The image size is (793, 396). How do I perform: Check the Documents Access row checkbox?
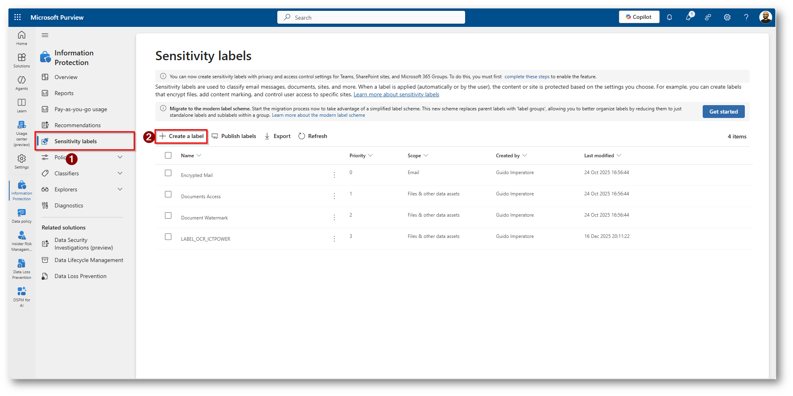(x=168, y=194)
